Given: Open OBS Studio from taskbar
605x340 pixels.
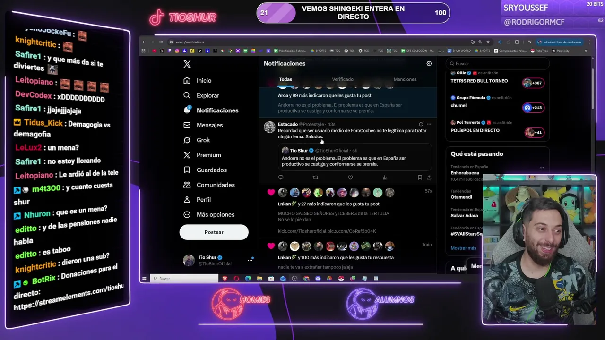Looking at the screenshot, I should (294, 279).
